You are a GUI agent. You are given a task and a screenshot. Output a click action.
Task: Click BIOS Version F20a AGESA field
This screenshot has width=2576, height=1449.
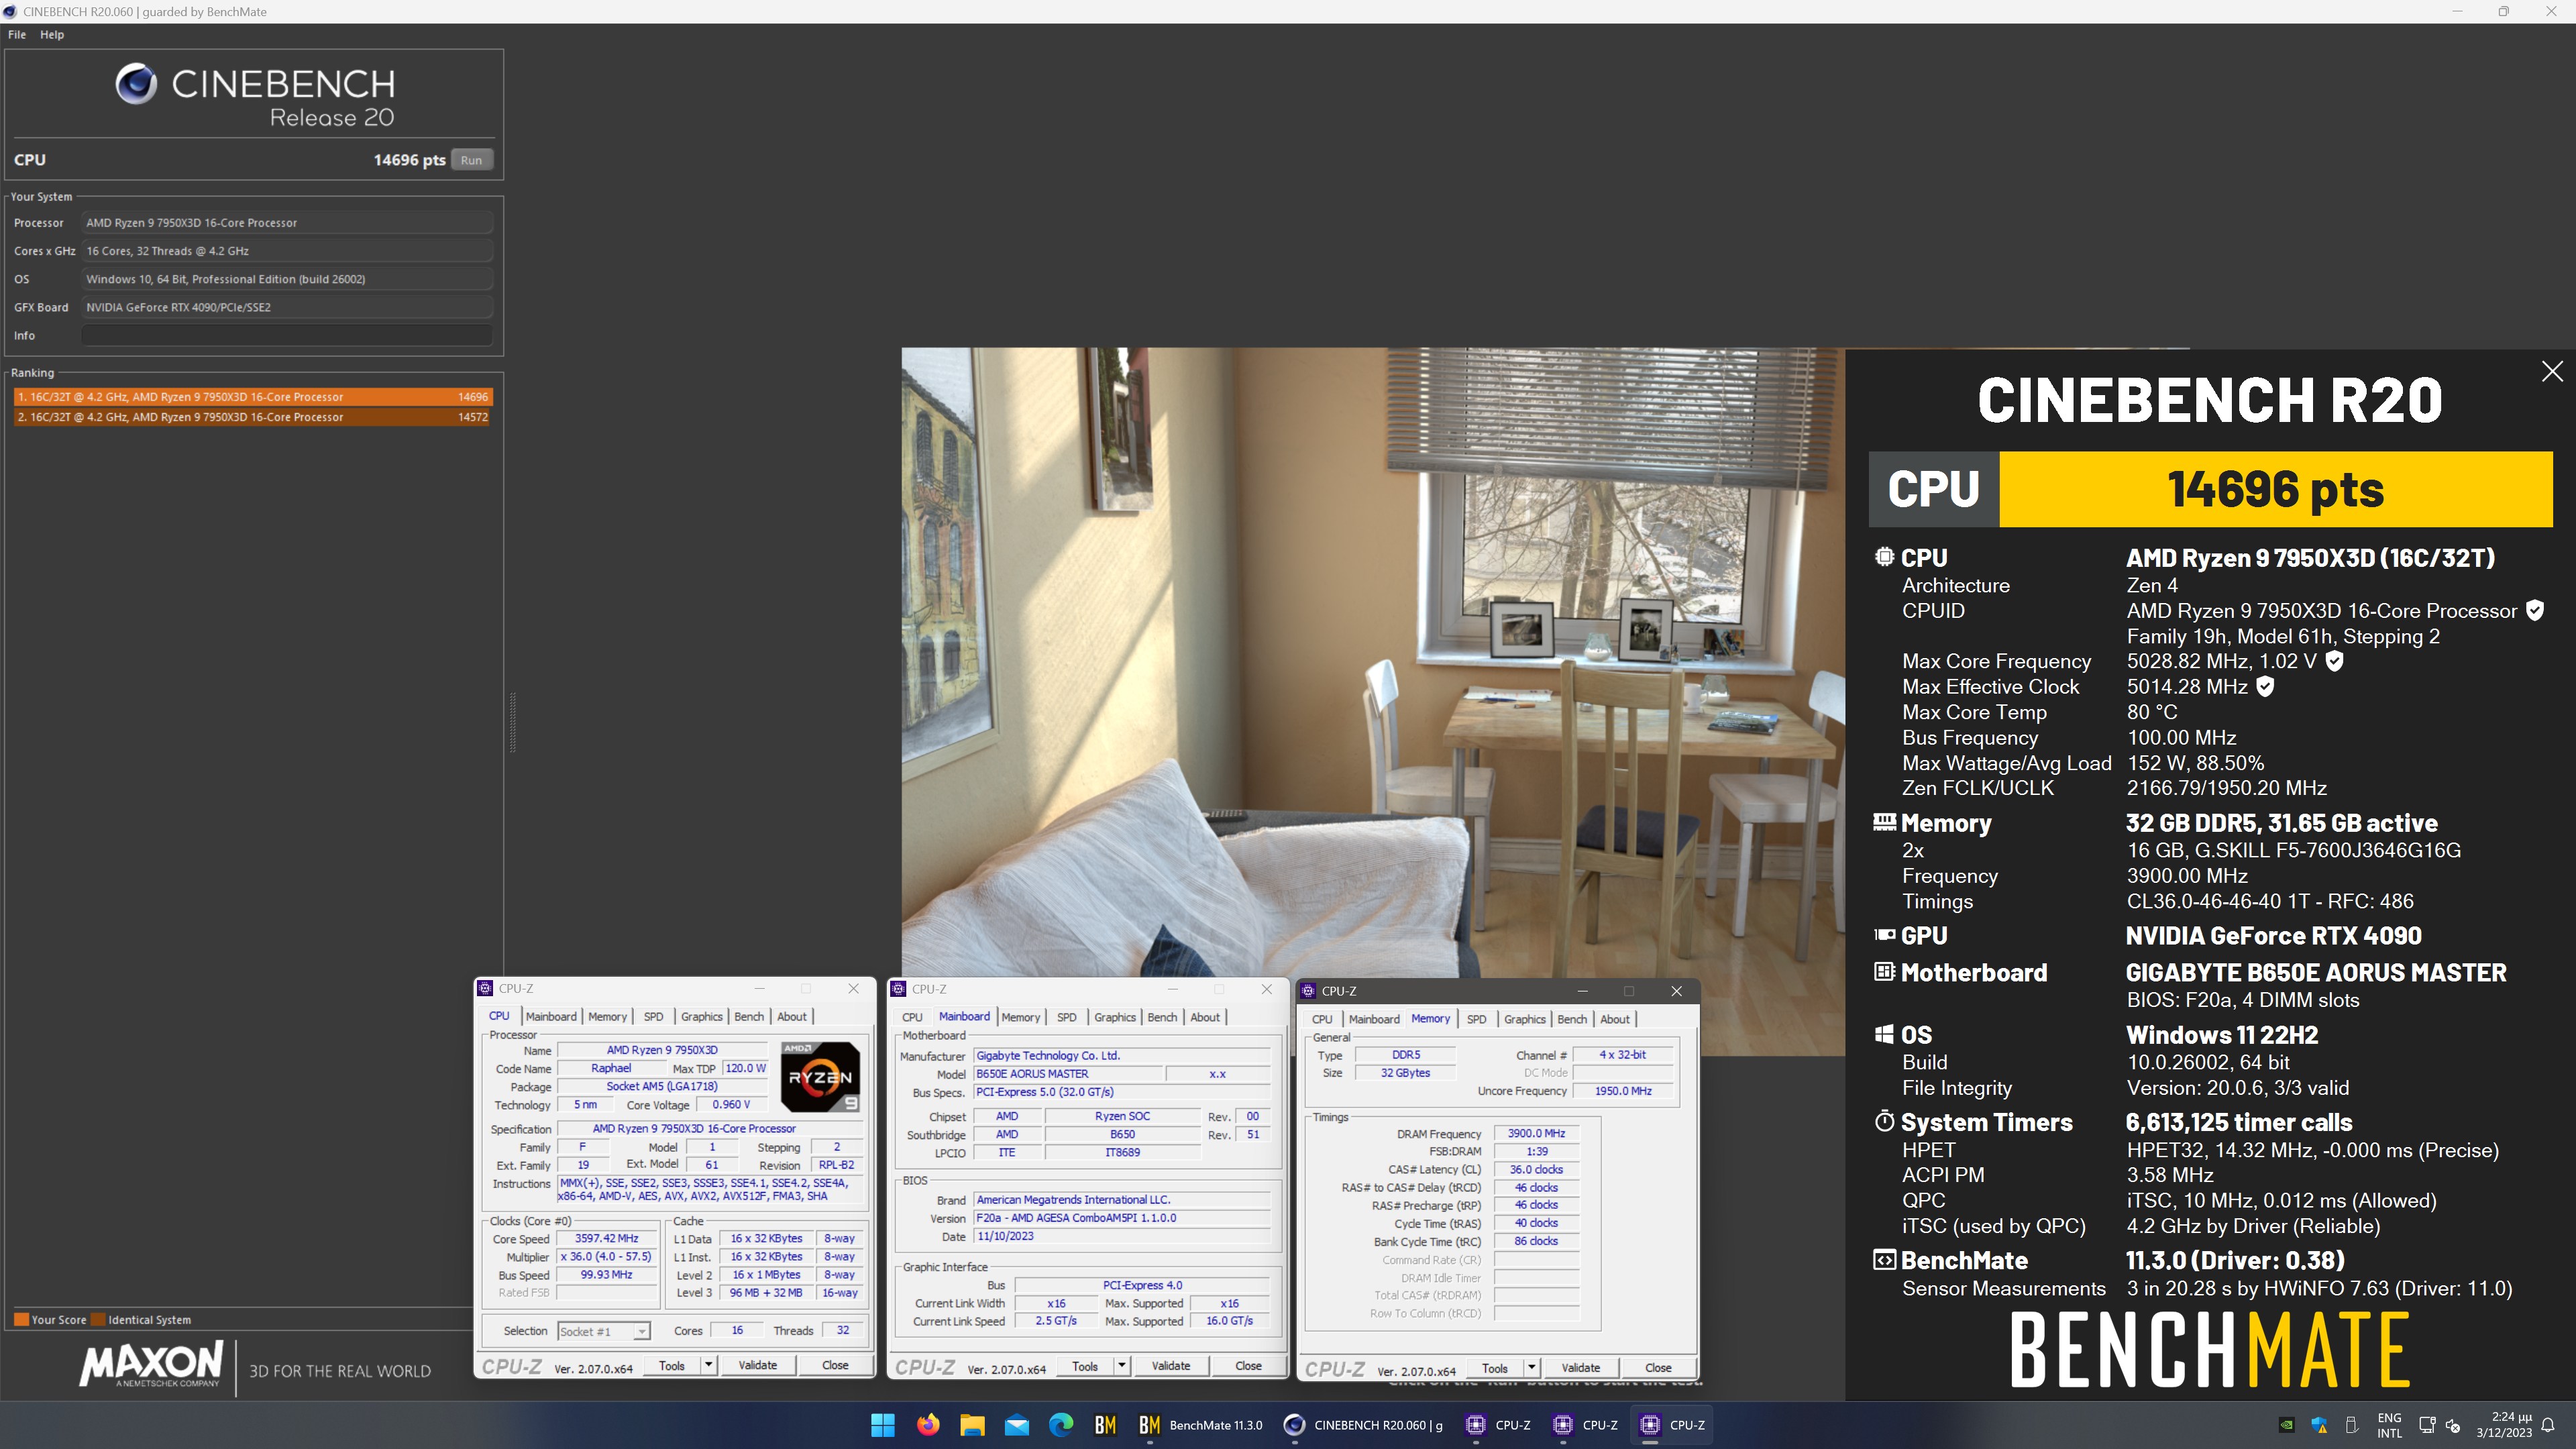click(x=1122, y=1218)
